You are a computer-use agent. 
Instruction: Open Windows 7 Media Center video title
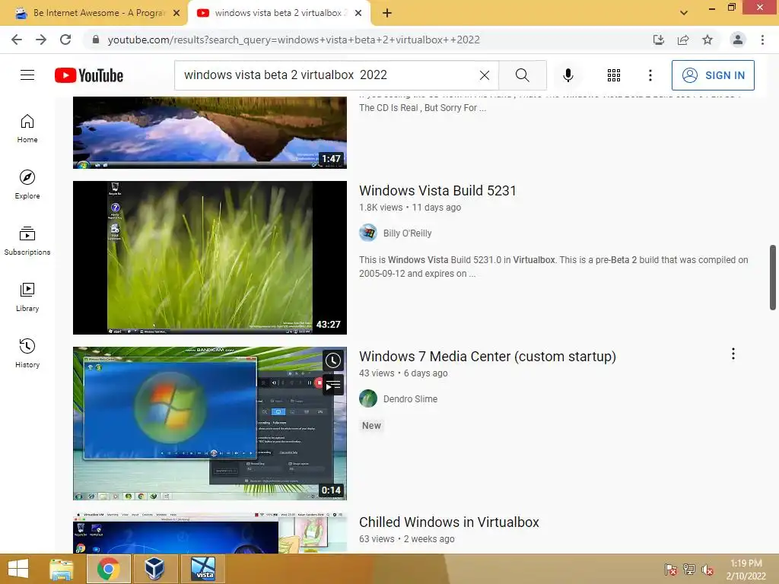[x=488, y=357]
